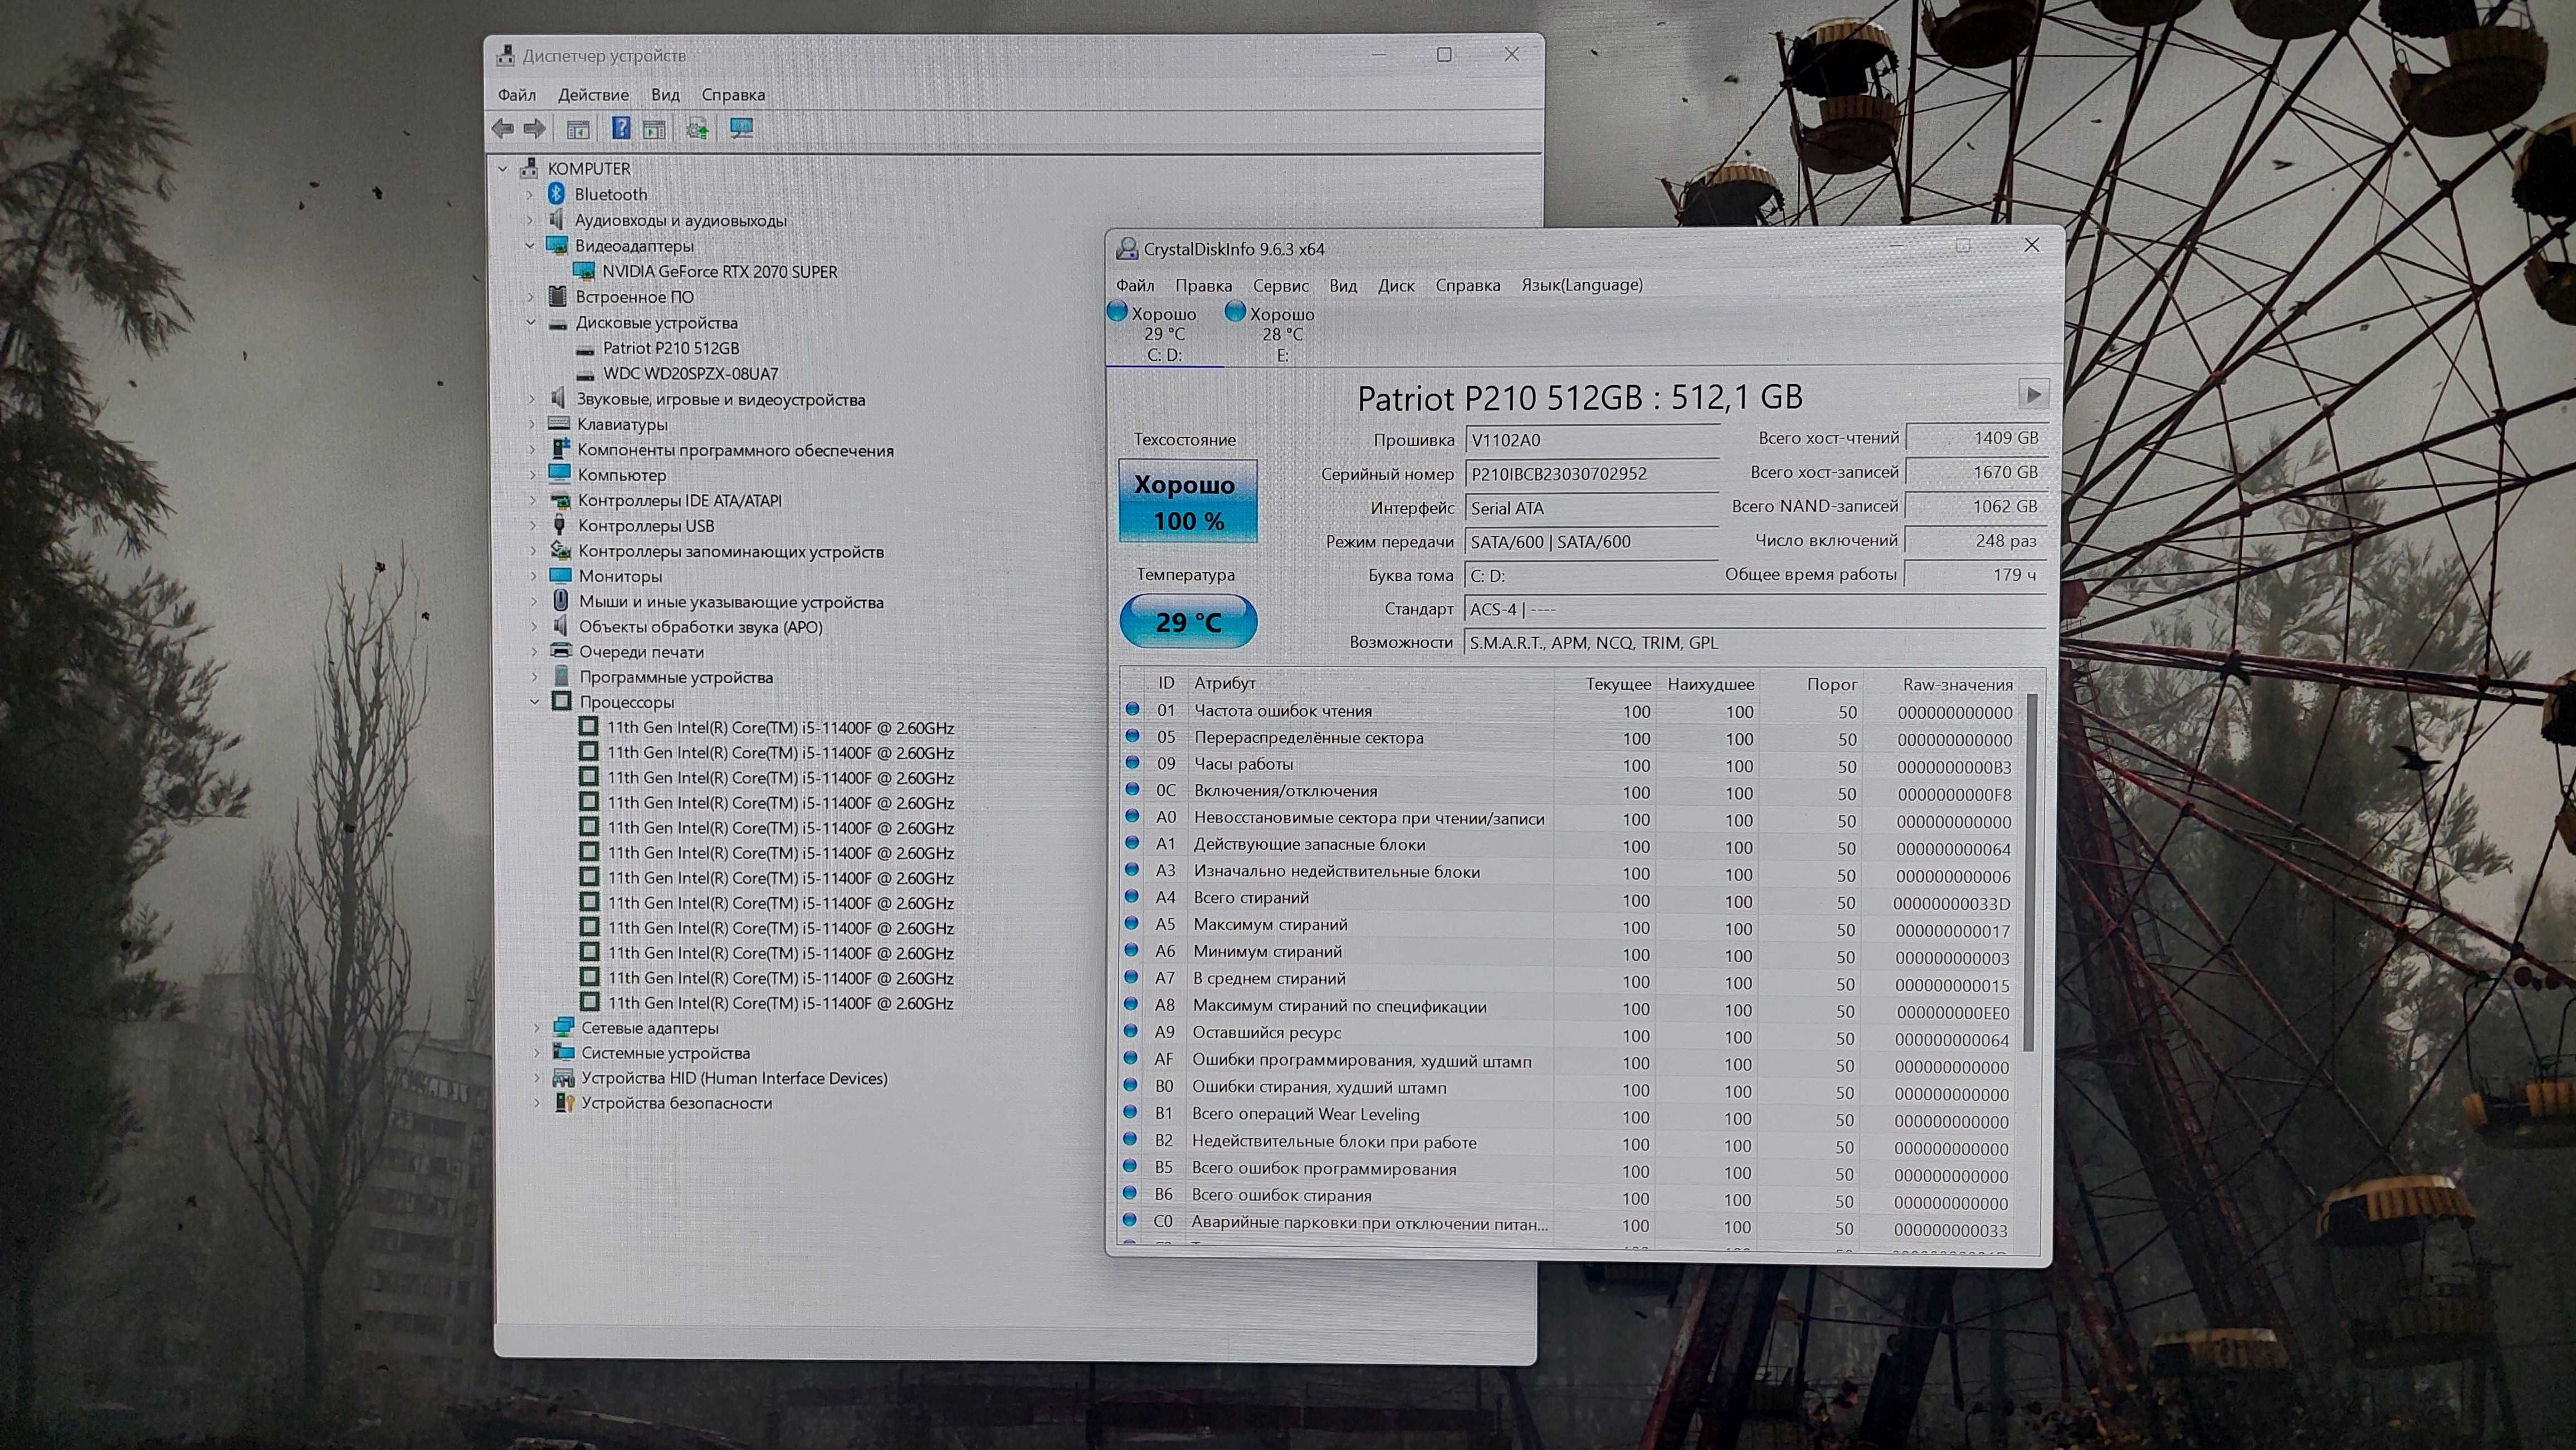Click the Device Manager title bar icon
The width and height of the screenshot is (2576, 1450).
(506, 55)
